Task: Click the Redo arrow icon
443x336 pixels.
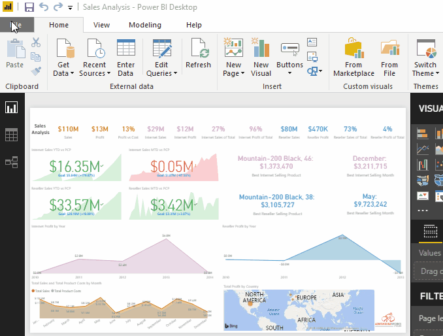Action: coord(58,7)
